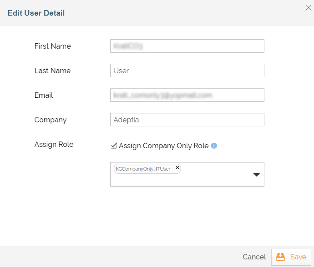This screenshot has height=267, width=314.
Task: Save the user detail changes
Action: pos(291,257)
